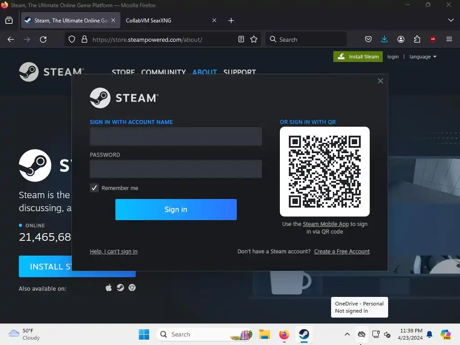Viewport: 460px width, 345px height.
Task: Open clock showing 11:39 PM
Action: pyautogui.click(x=411, y=334)
